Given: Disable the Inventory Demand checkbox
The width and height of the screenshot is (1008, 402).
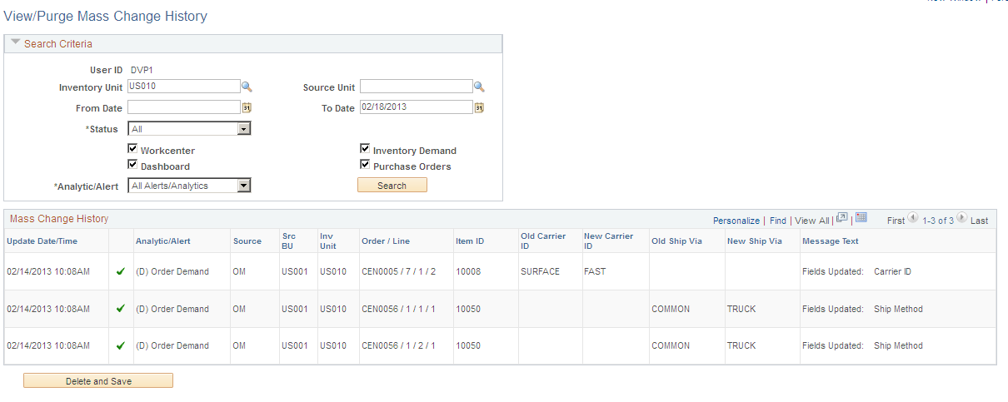Looking at the screenshot, I should click(365, 149).
